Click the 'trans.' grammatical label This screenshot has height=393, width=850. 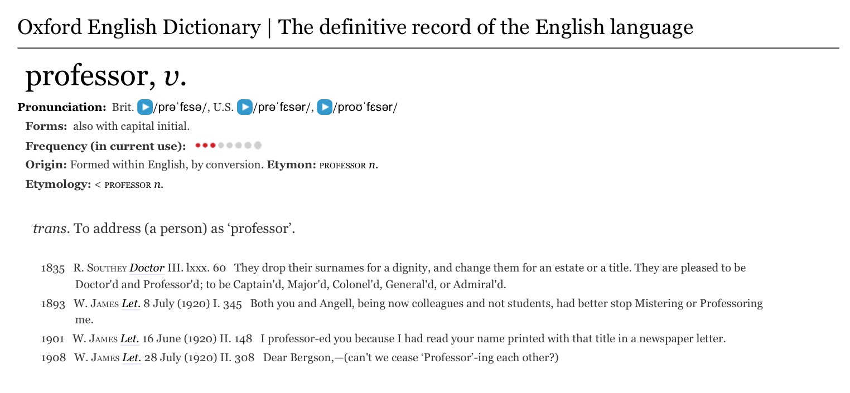(51, 229)
